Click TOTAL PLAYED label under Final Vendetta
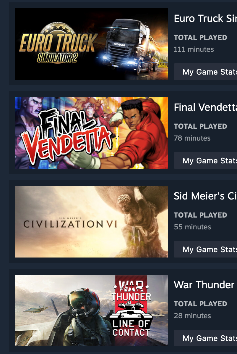237x354 pixels. 200,126
